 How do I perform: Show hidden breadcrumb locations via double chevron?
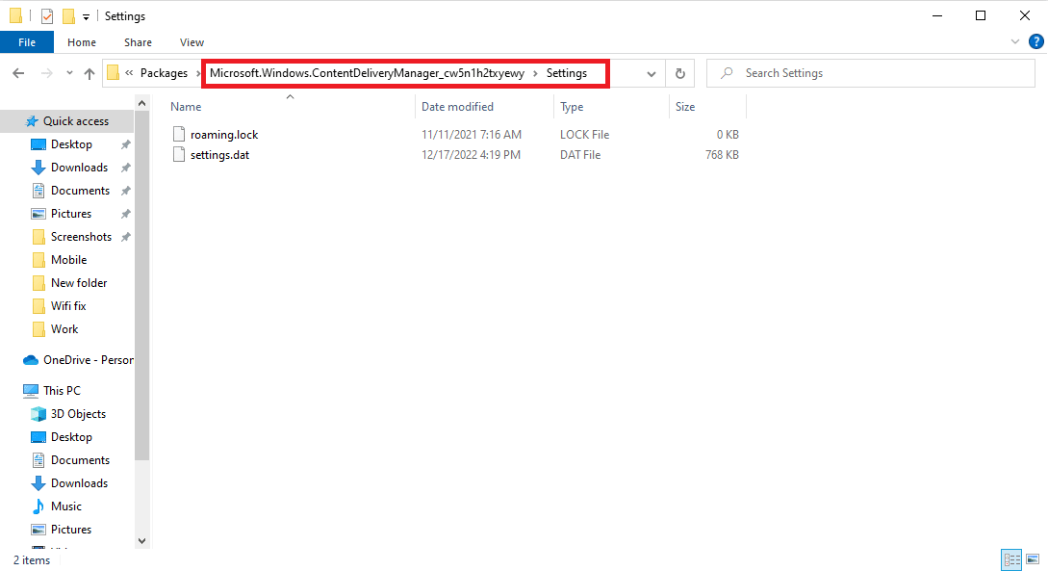129,73
